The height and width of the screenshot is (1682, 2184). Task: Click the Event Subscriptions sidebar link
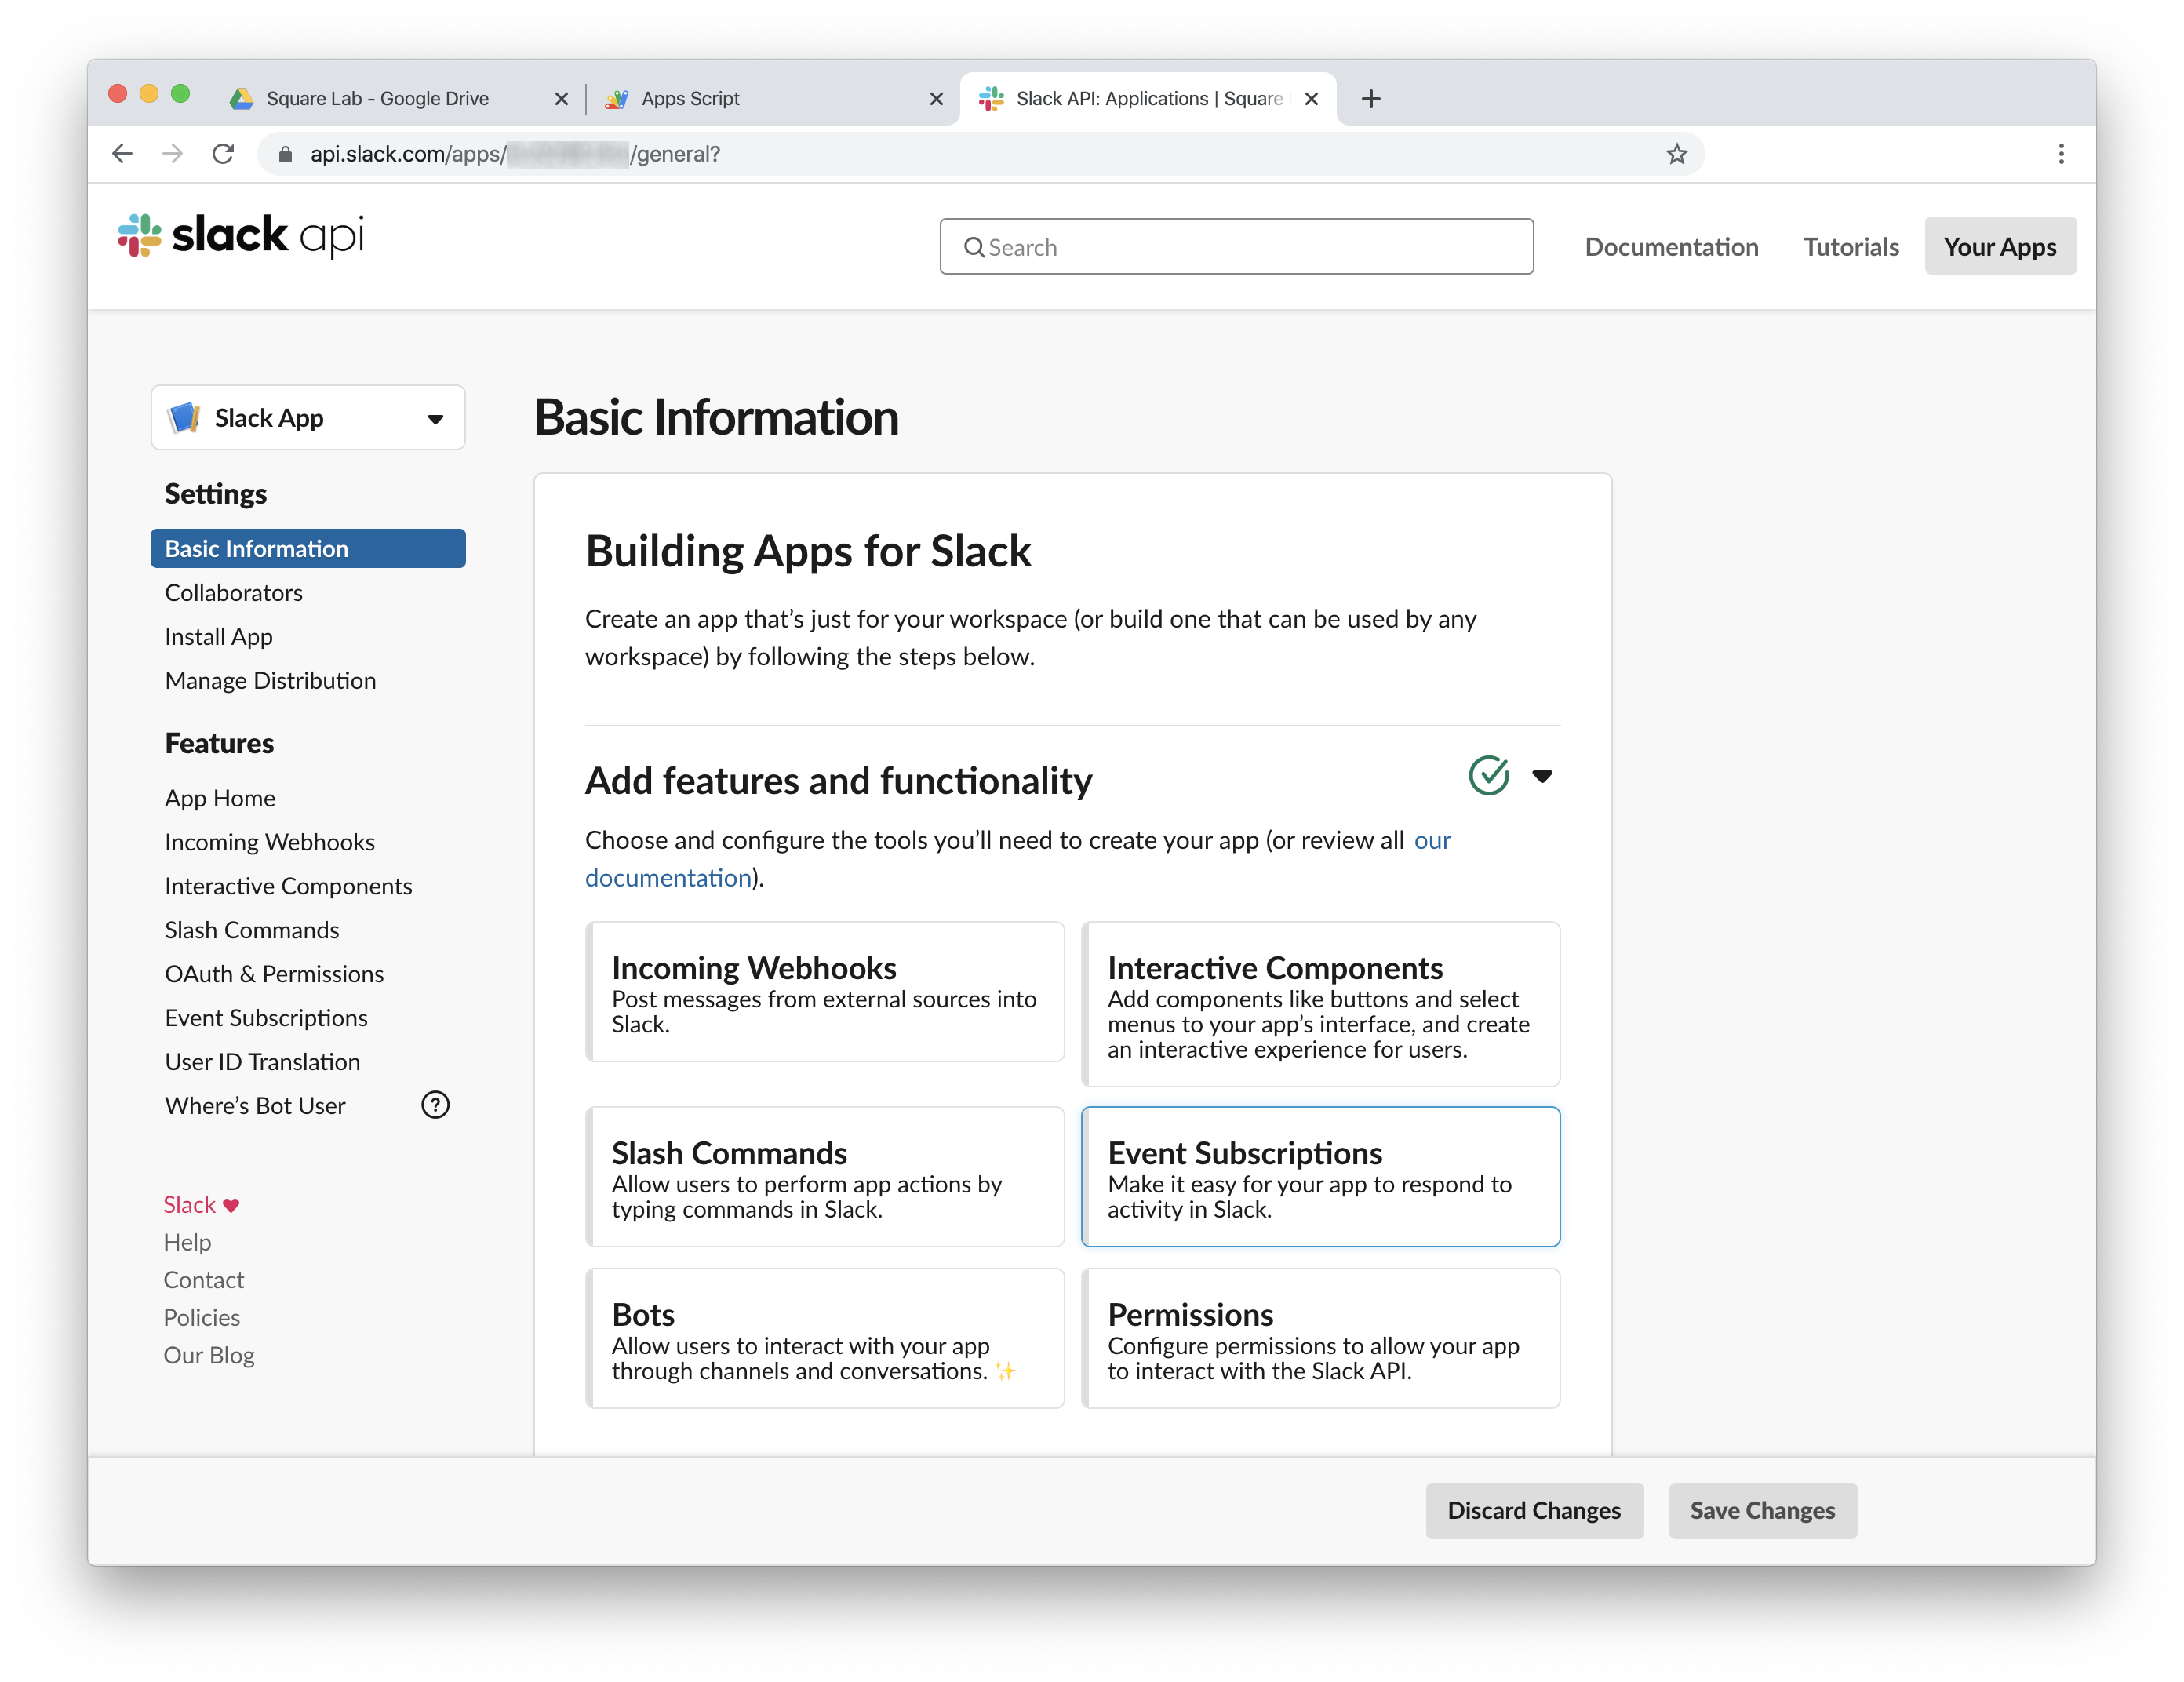pyautogui.click(x=265, y=1016)
